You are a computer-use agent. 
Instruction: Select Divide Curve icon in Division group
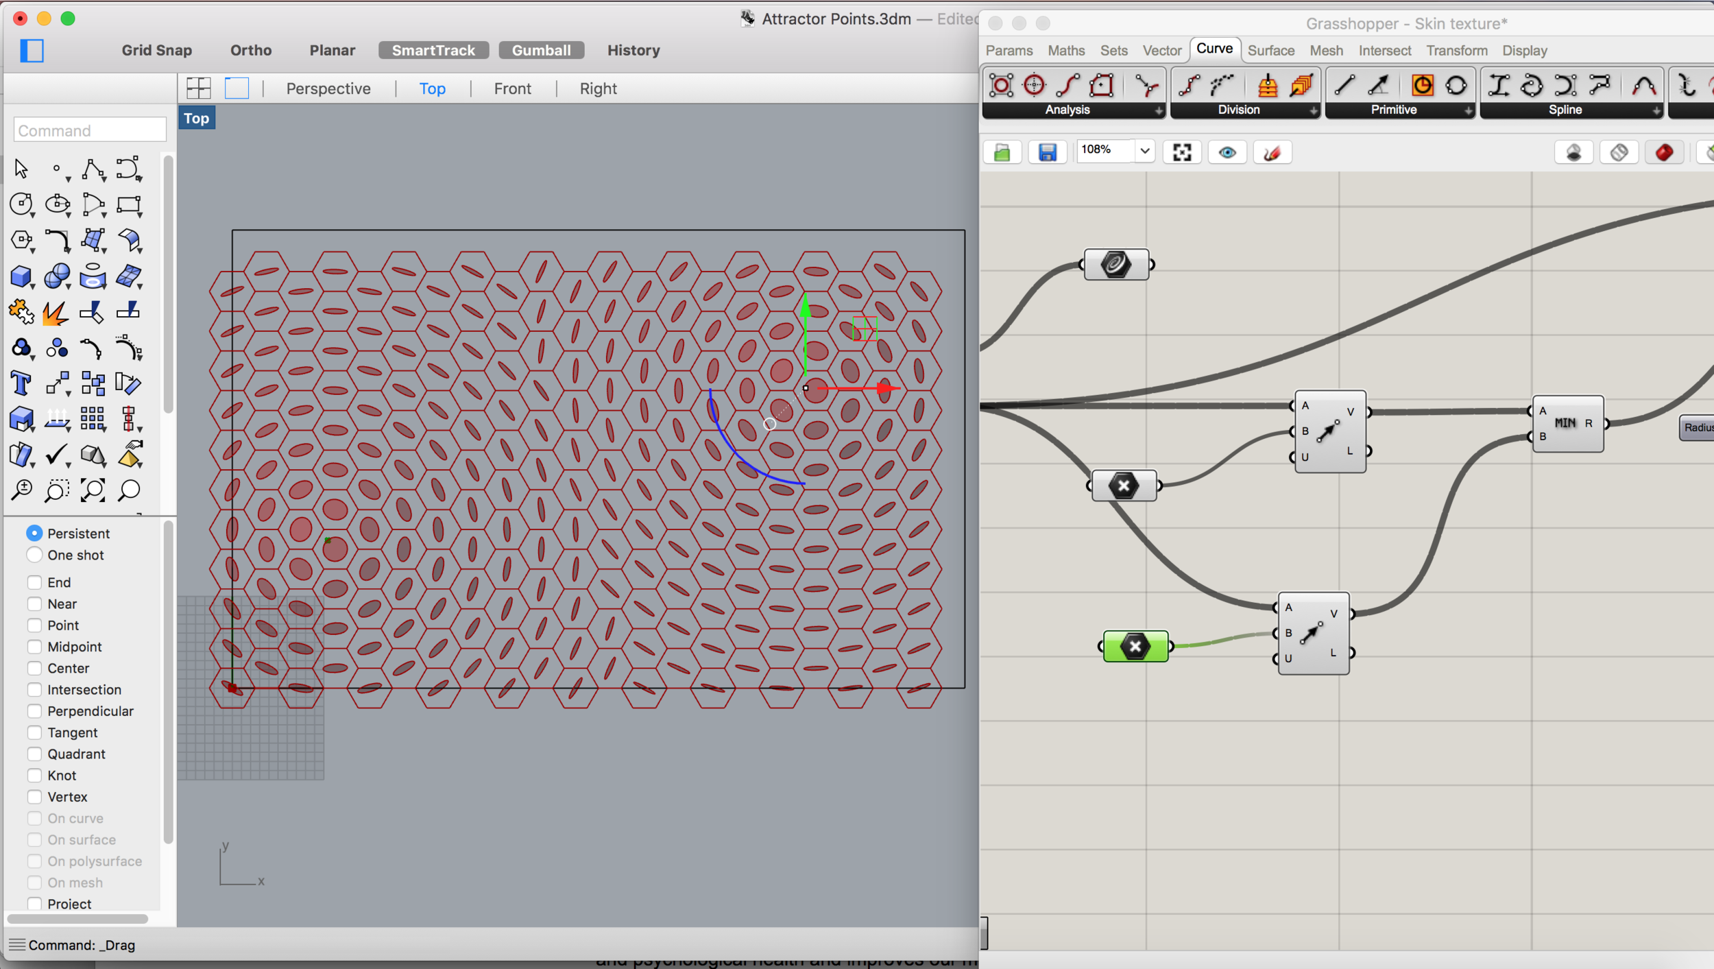1190,86
